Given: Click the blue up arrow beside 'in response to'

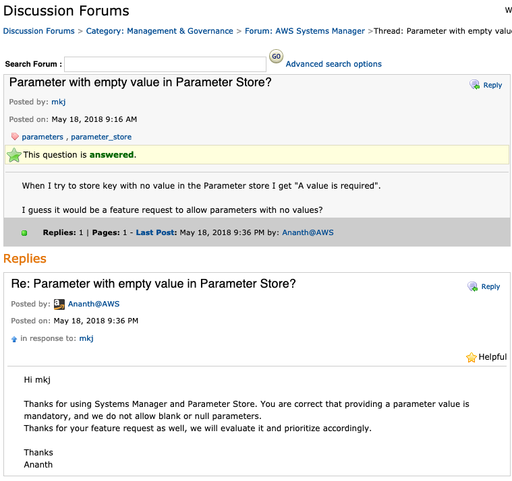Looking at the screenshot, I should (x=14, y=339).
